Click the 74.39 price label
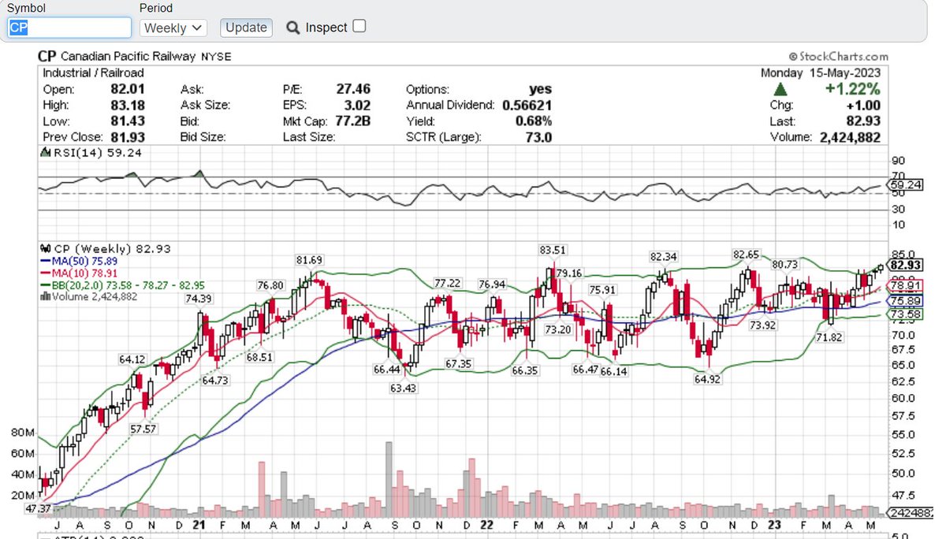This screenshot has width=946, height=539. (x=199, y=299)
